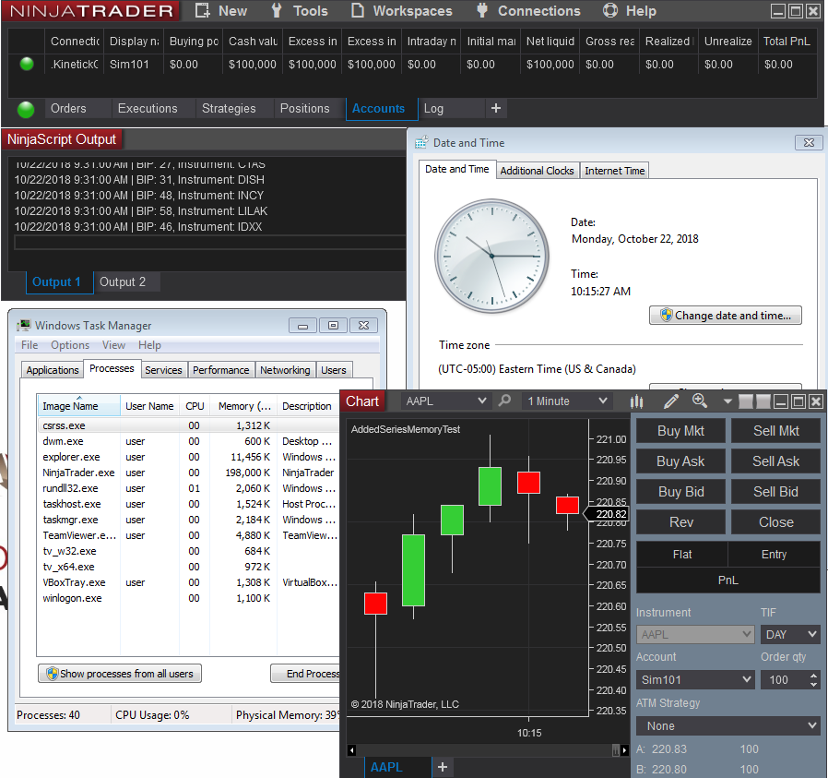The width and height of the screenshot is (828, 778).
Task: Click the Sell Ask button
Action: tap(775, 461)
